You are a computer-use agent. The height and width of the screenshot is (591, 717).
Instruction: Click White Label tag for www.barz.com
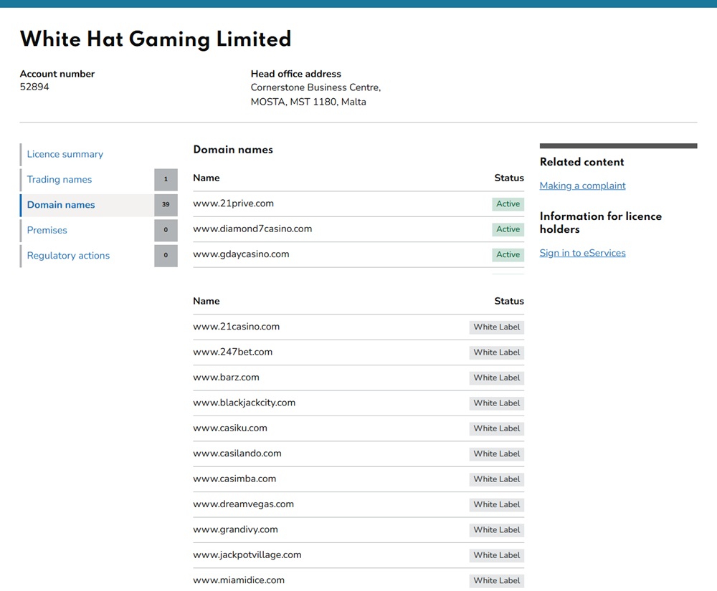click(497, 378)
